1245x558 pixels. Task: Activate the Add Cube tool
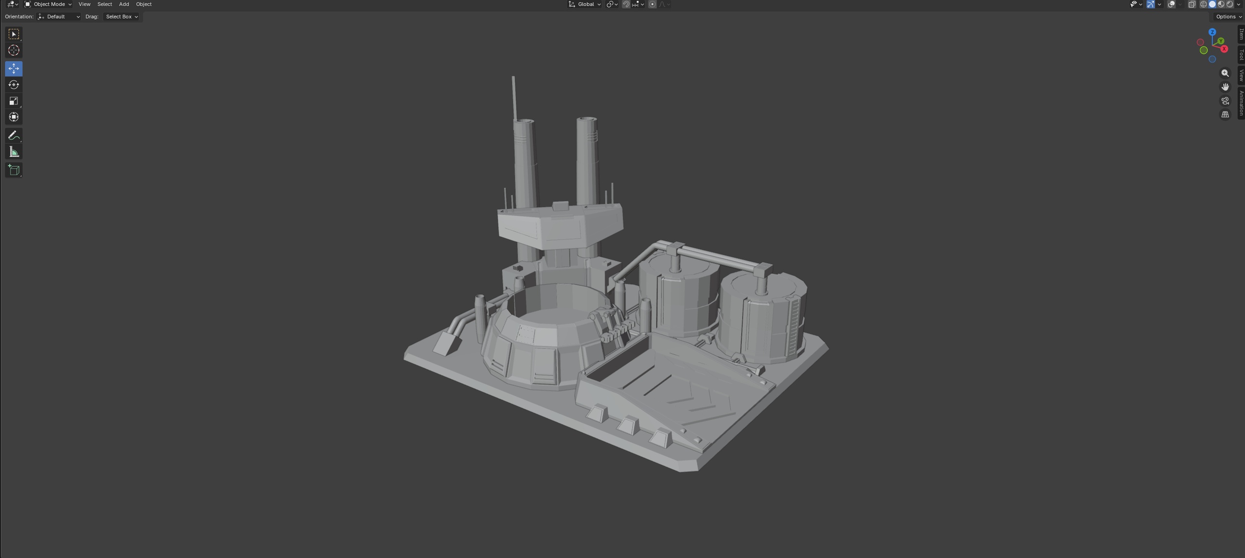pyautogui.click(x=14, y=170)
